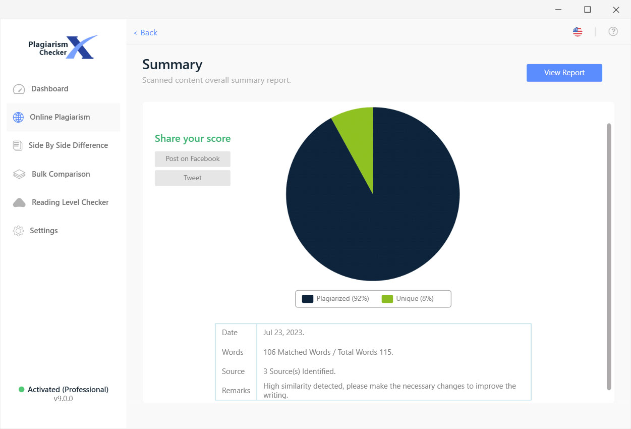Open the View Report button
This screenshot has height=429, width=631.
(x=564, y=73)
